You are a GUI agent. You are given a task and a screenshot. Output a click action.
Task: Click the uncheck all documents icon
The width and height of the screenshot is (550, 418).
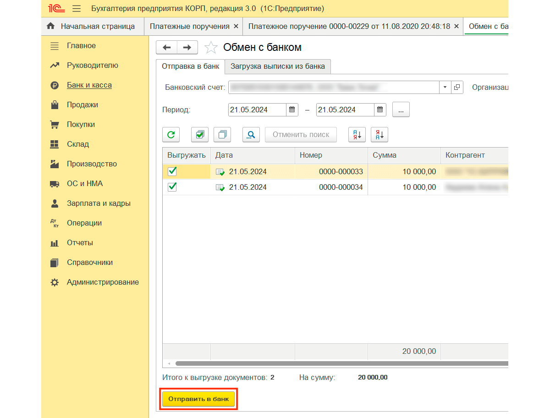click(x=222, y=135)
